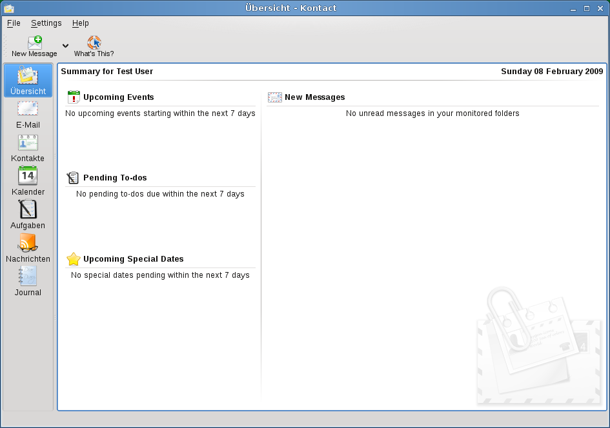Open the File menu
The width and height of the screenshot is (610, 428).
click(x=14, y=23)
